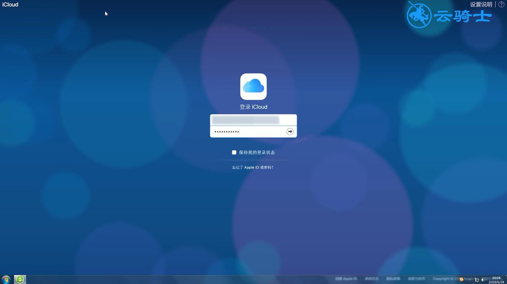
Task: Click the 登录 iCloud heading text
Action: point(254,107)
